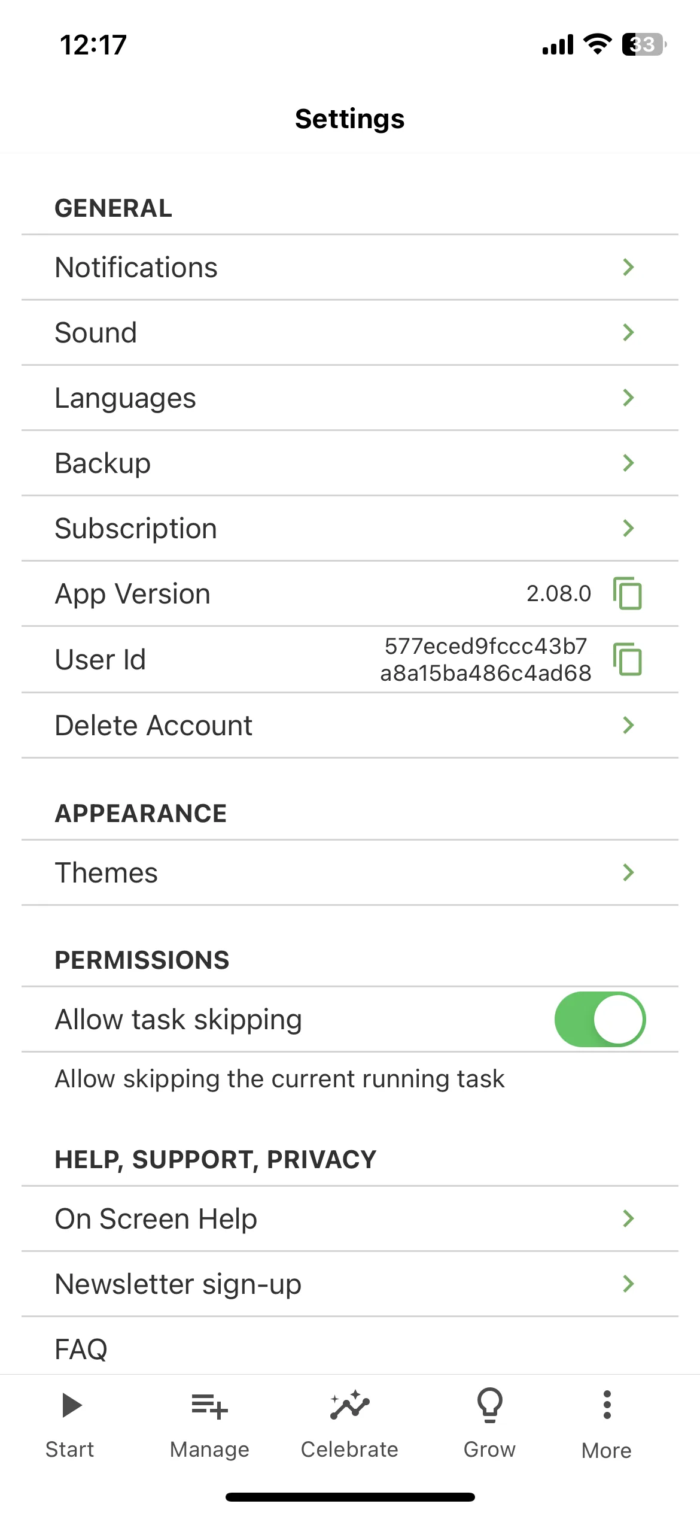The width and height of the screenshot is (700, 1516).
Task: Open the Languages settings row
Action: tap(350, 398)
